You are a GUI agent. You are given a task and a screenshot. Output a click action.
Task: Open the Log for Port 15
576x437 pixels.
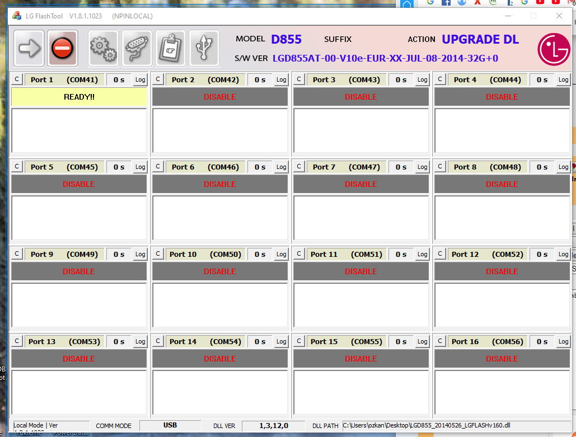pos(423,341)
